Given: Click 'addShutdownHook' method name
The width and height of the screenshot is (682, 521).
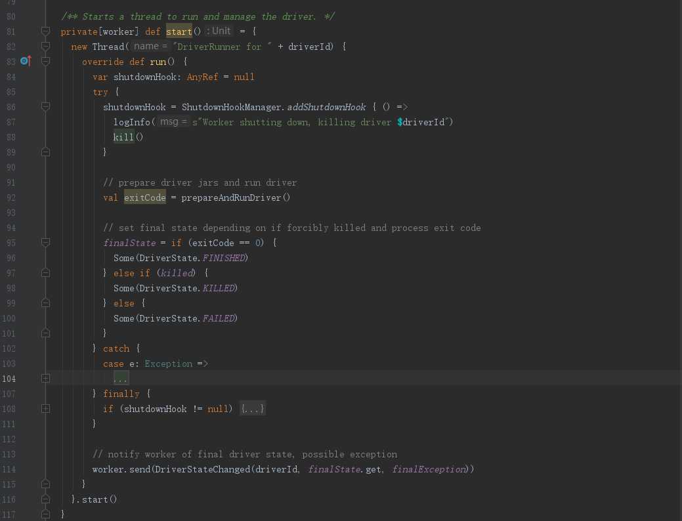Looking at the screenshot, I should 326,107.
